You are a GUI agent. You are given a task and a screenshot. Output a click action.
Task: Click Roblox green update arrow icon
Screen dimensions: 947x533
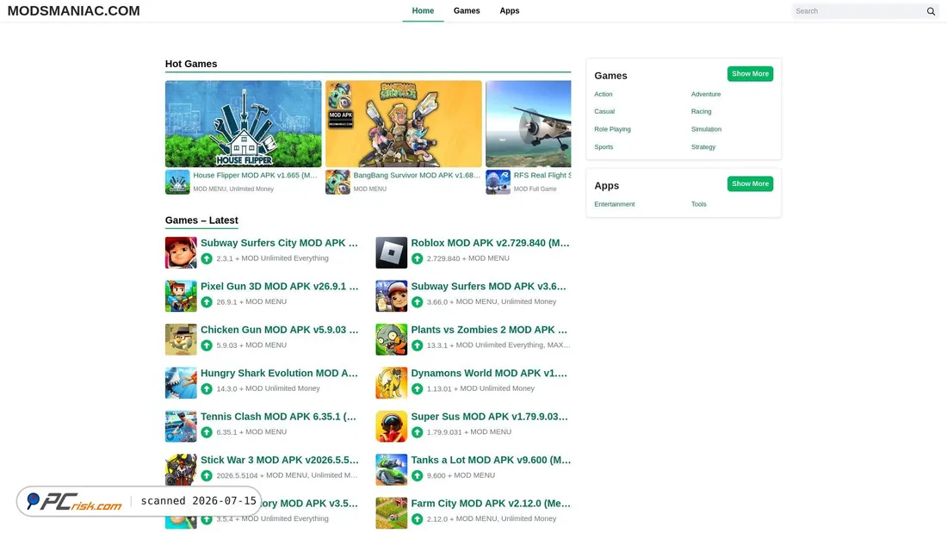418,258
